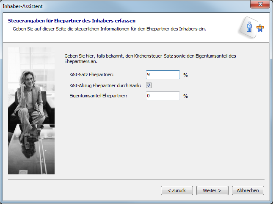The width and height of the screenshot is (273, 204).
Task: Click the 'Eigentumsanteil Ehepartner:' label
Action: pyautogui.click(x=98, y=96)
